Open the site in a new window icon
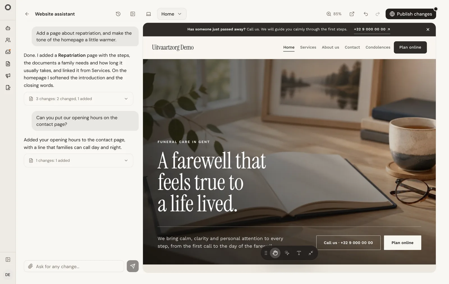The height and width of the screenshot is (284, 449). tap(352, 14)
